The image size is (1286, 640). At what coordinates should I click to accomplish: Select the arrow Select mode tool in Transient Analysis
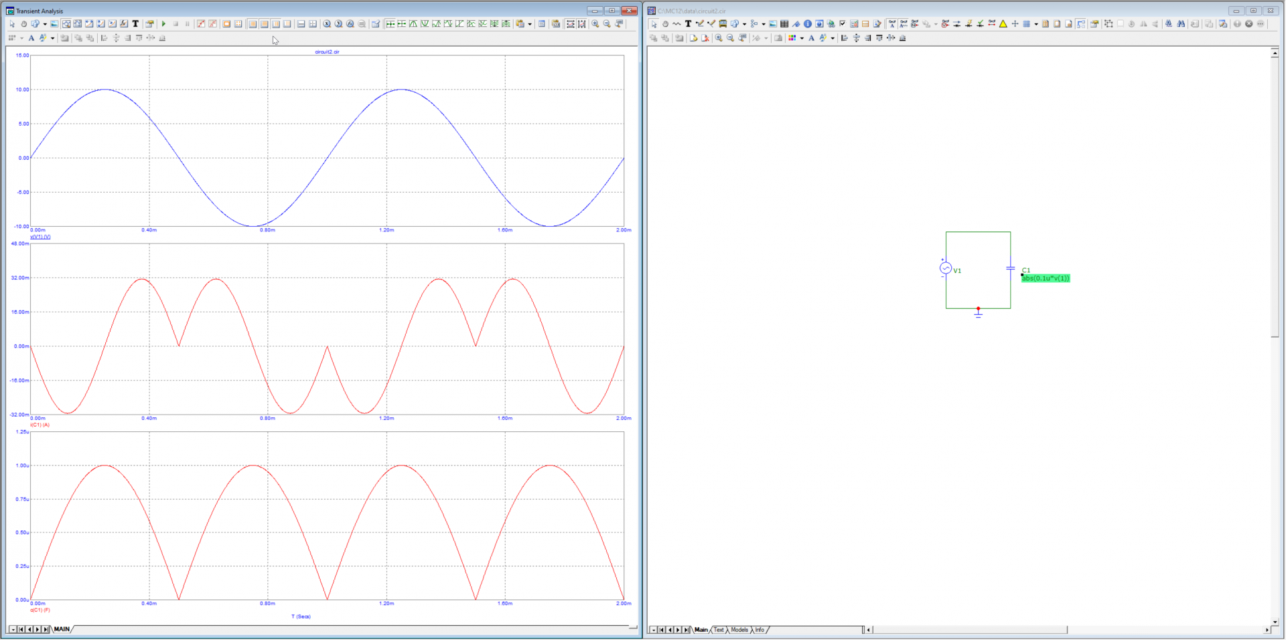[12, 24]
